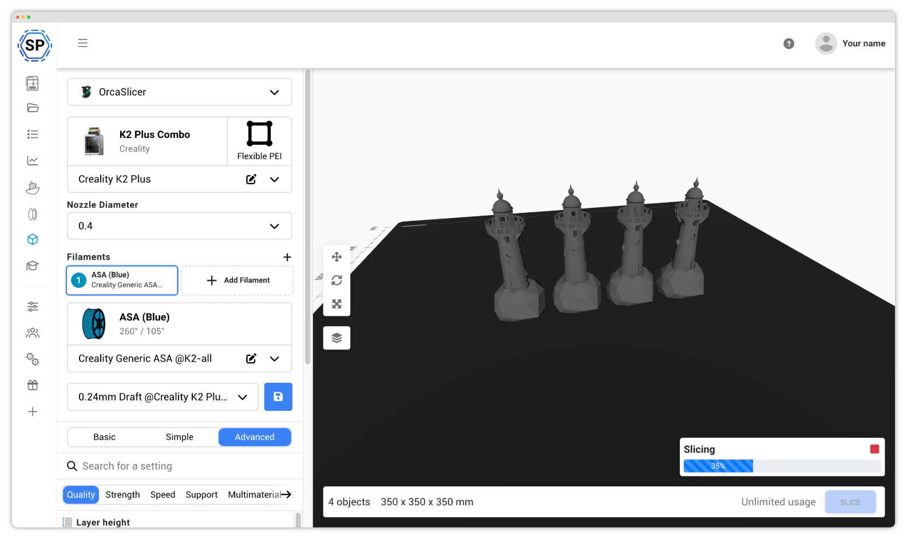Open the graduation cap academy icon
907x539 pixels.
pyautogui.click(x=33, y=265)
